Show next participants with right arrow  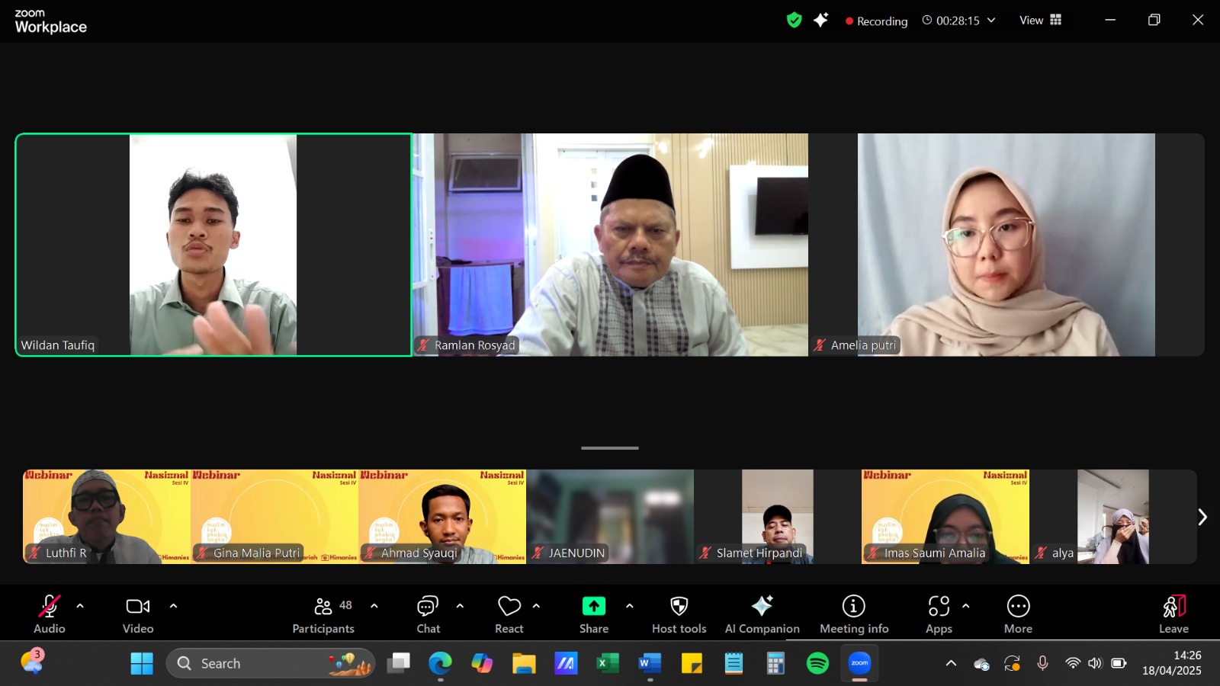coord(1202,518)
